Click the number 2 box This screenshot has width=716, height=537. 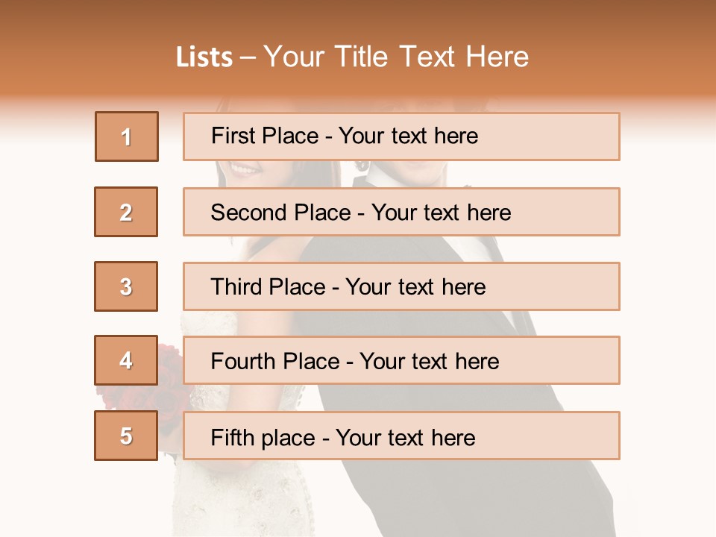pos(126,212)
